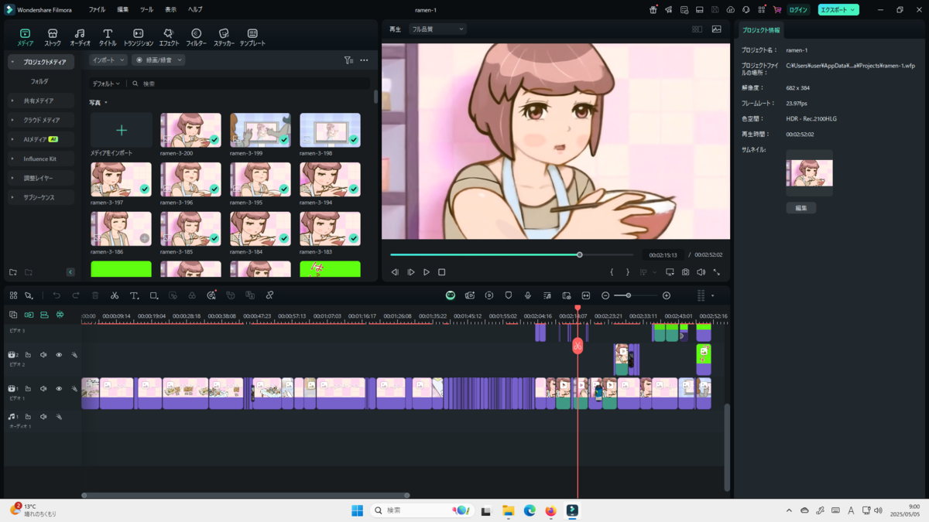Image resolution: width=929 pixels, height=522 pixels.
Task: Open the フル品質 playback quality dropdown
Action: (437, 29)
